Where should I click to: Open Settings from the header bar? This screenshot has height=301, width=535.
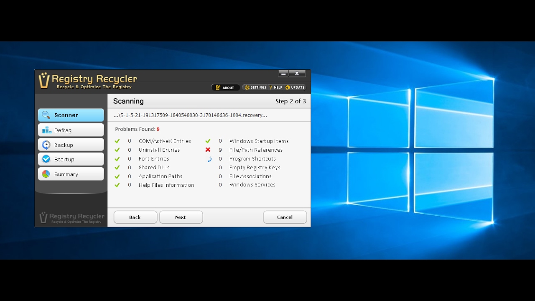(255, 87)
